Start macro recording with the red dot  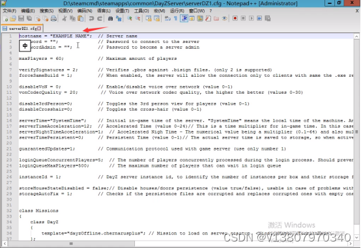tap(235, 18)
